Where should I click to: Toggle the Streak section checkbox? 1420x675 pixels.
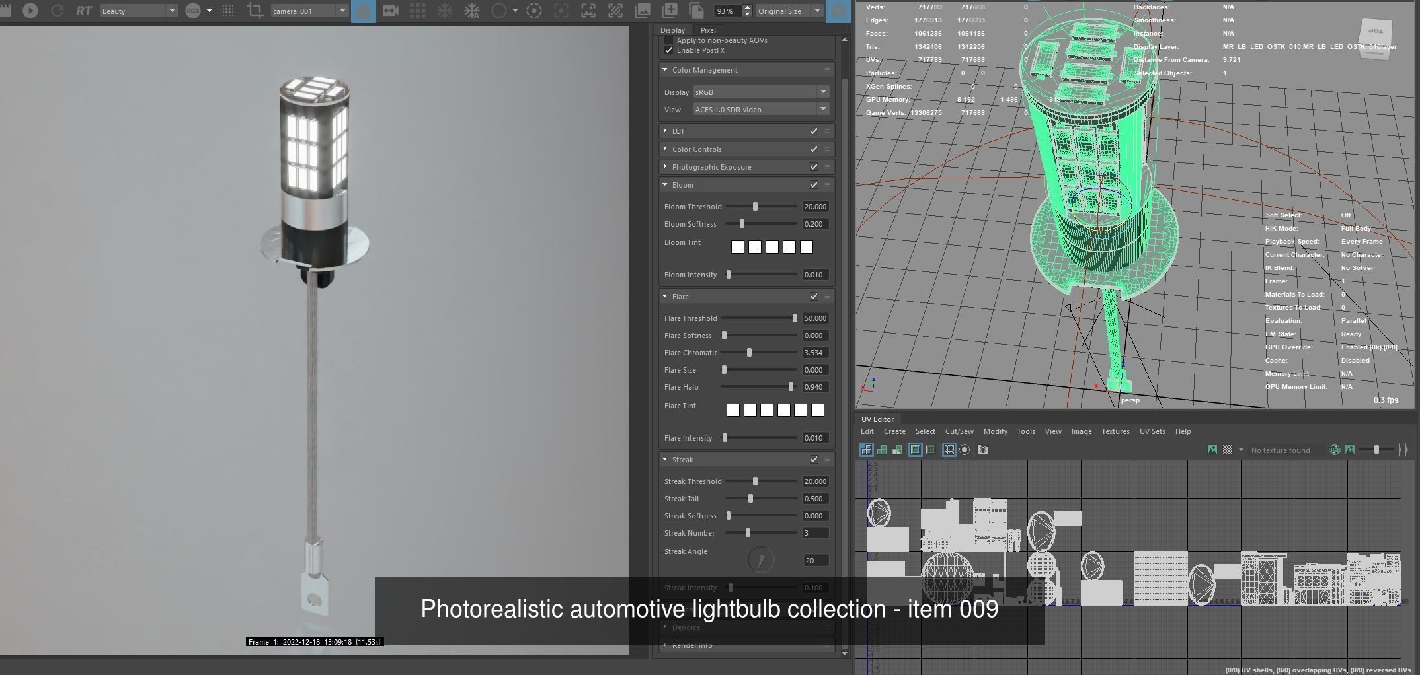[814, 460]
